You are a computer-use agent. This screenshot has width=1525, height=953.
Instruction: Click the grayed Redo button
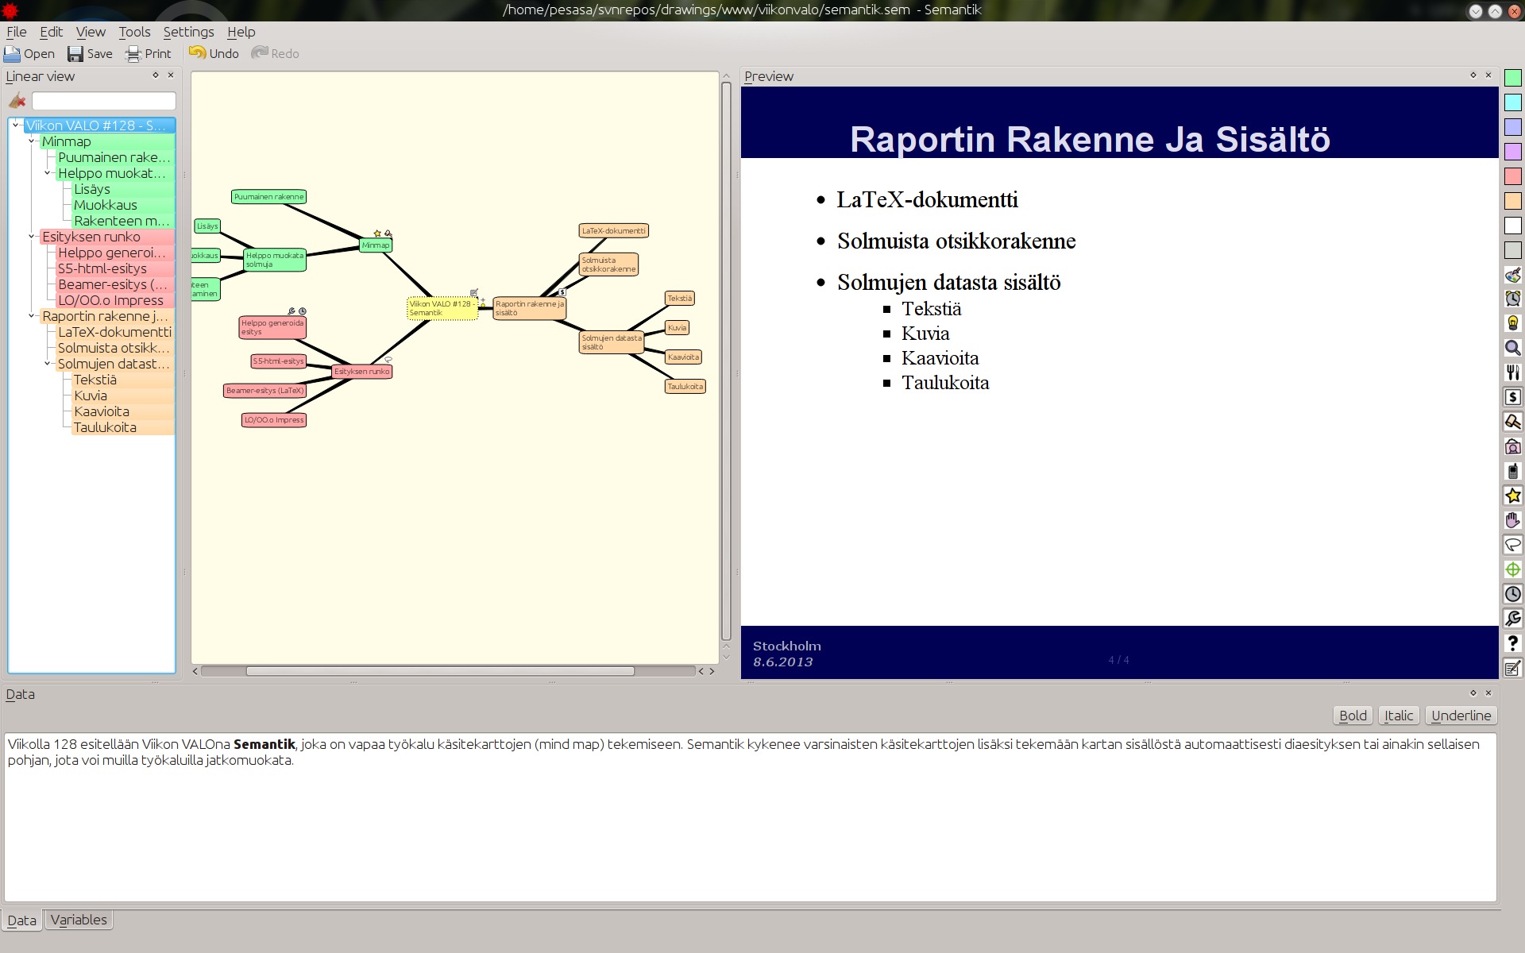[x=276, y=53]
